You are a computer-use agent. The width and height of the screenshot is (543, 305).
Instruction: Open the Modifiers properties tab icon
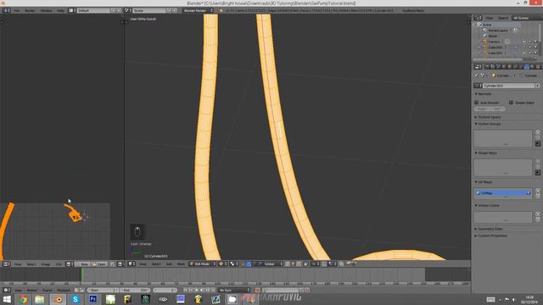click(x=521, y=67)
